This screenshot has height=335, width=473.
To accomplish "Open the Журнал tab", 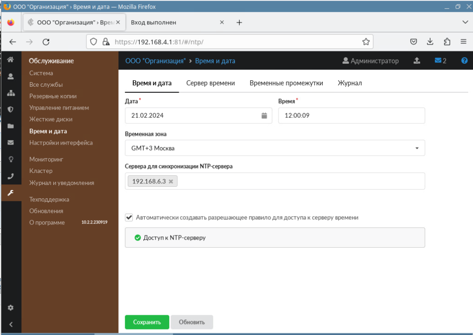I will pos(350,83).
